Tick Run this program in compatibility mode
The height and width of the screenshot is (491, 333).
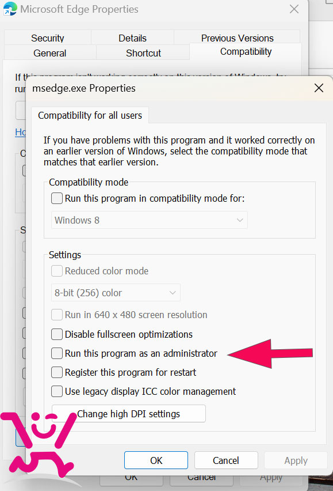click(56, 198)
